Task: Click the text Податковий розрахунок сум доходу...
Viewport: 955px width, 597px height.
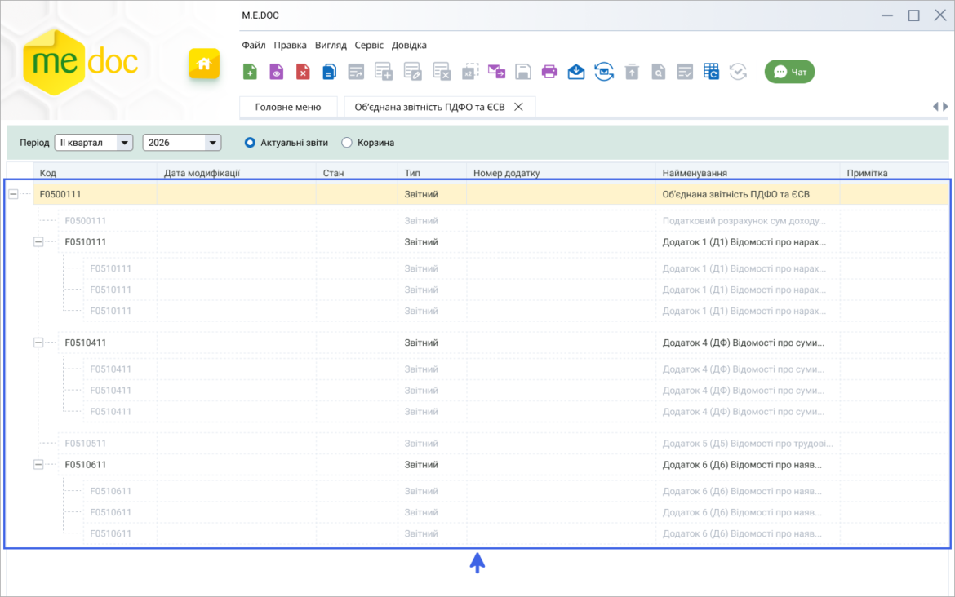Action: point(744,221)
